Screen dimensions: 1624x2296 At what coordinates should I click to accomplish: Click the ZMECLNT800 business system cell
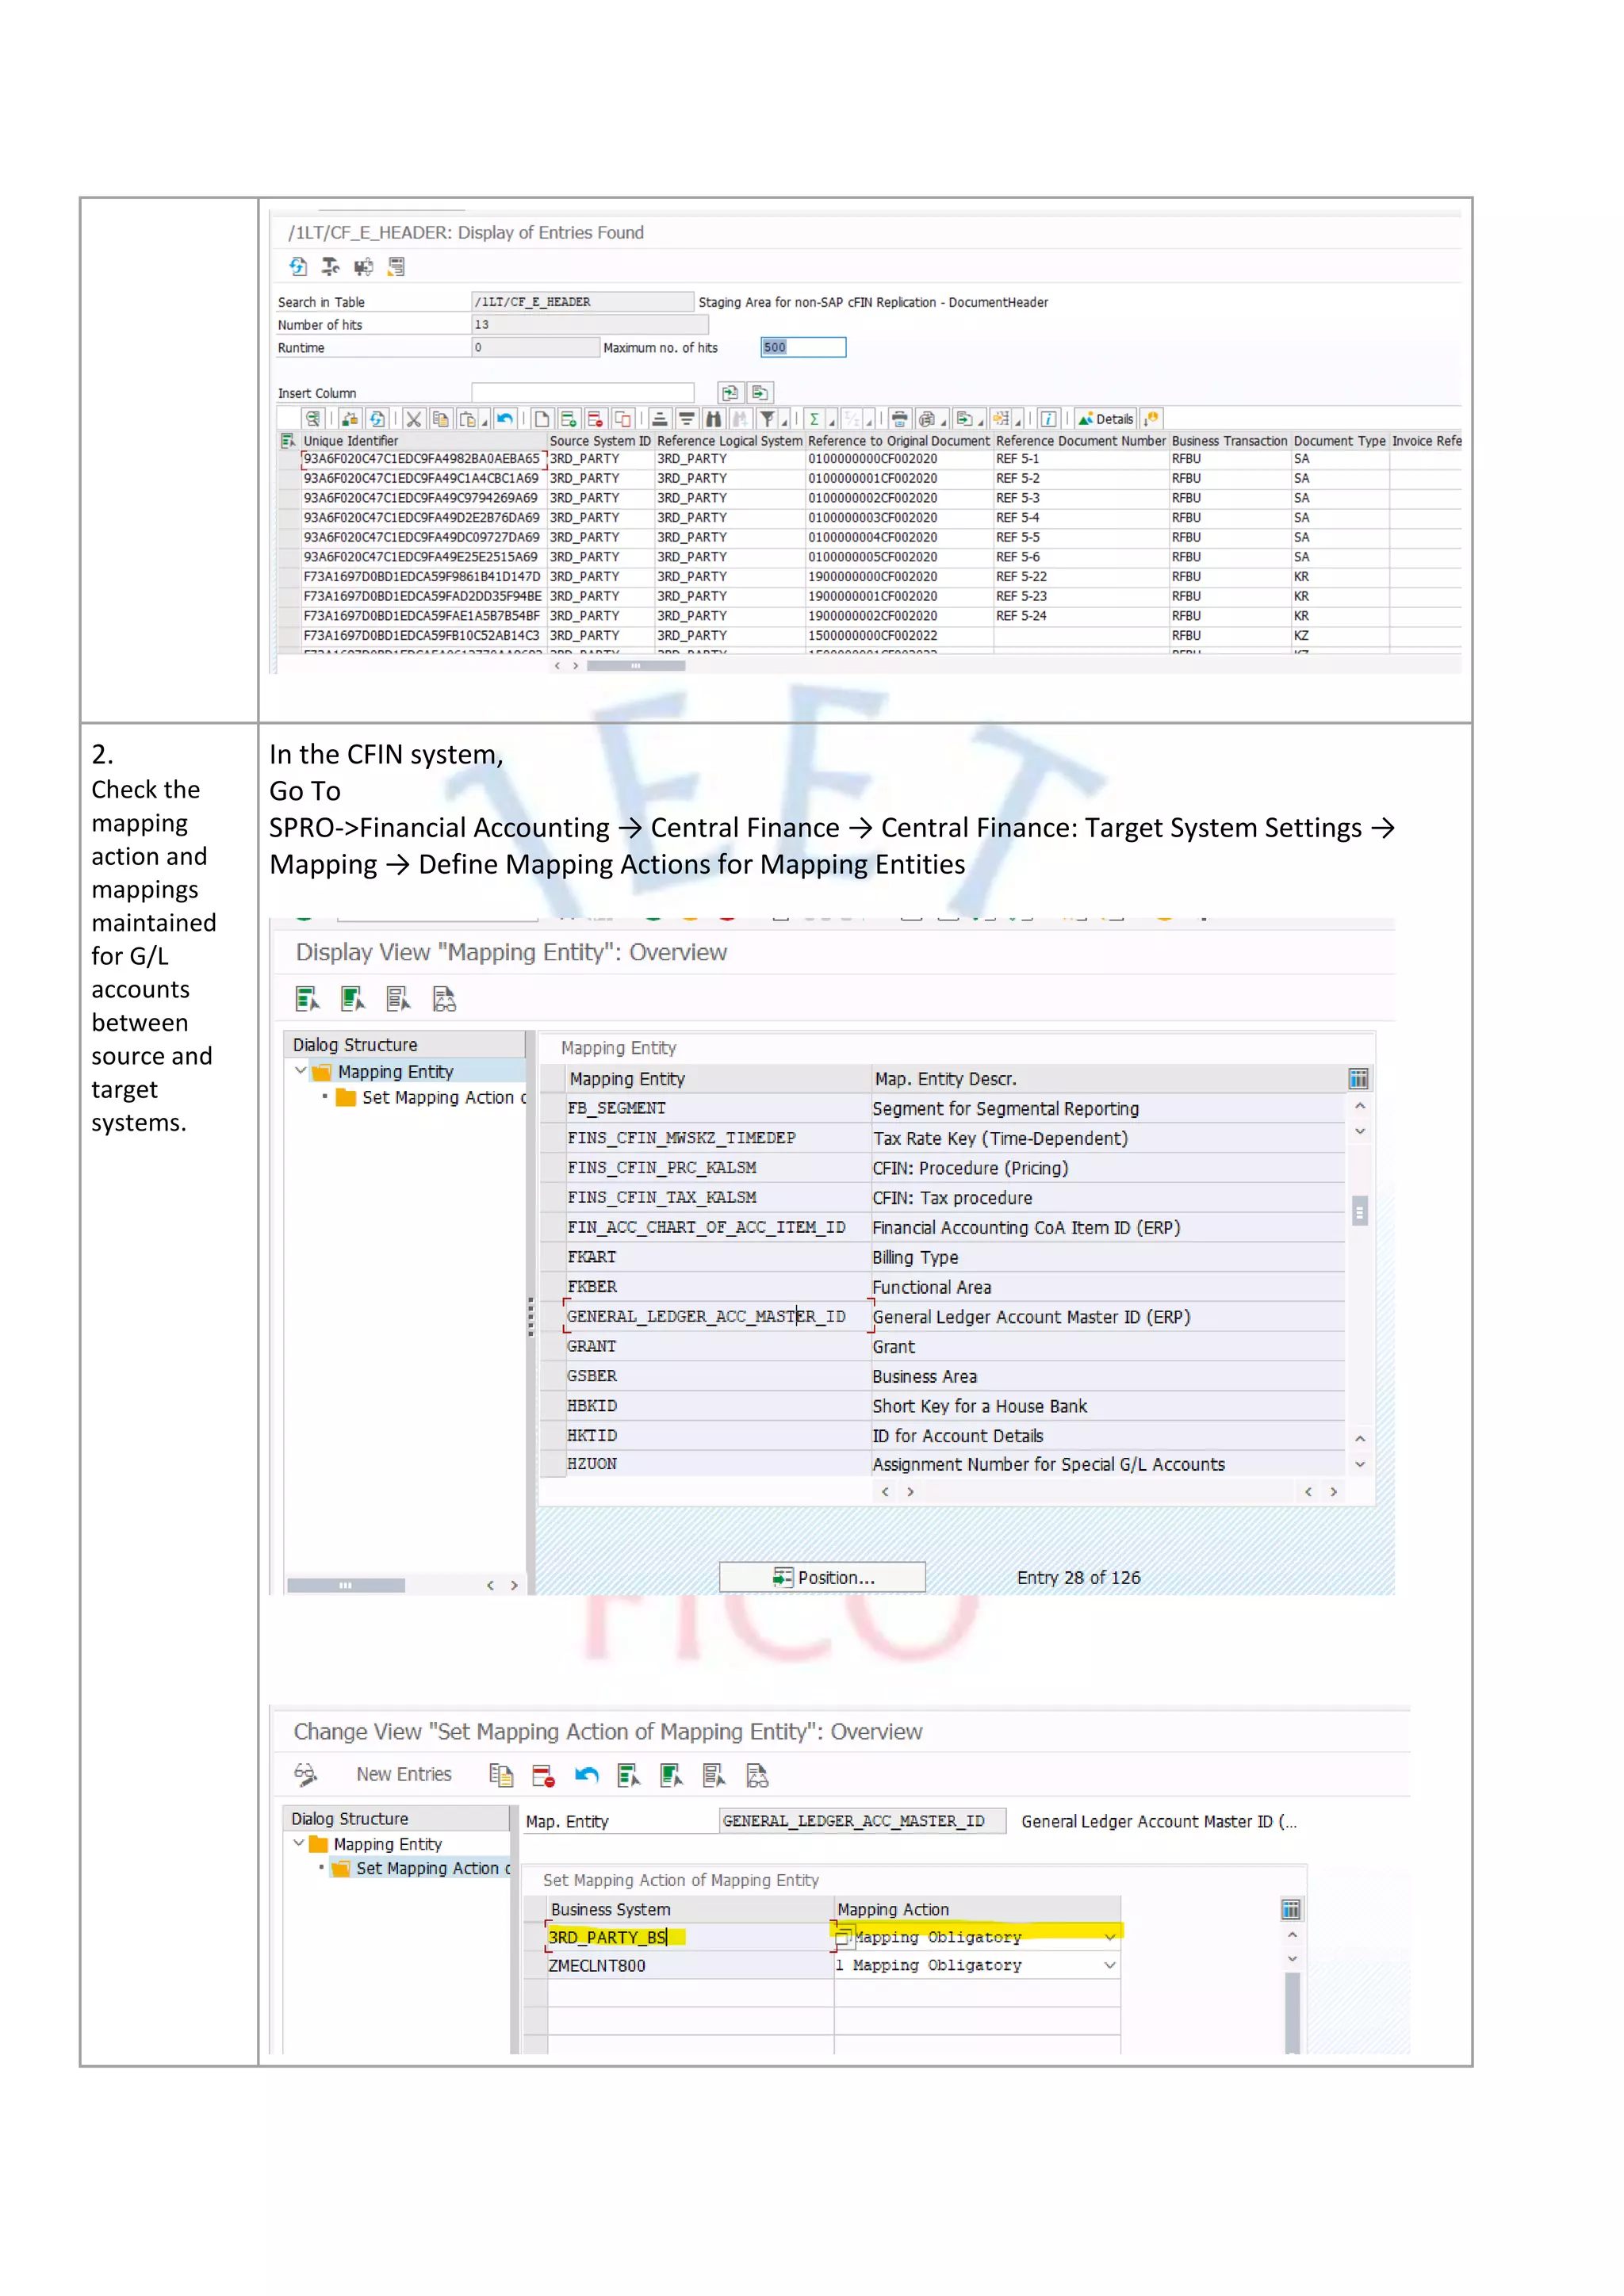pos(689,1965)
